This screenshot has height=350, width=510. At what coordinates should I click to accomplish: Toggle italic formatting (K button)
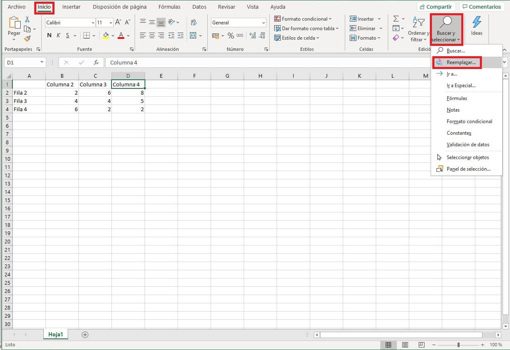(x=59, y=36)
